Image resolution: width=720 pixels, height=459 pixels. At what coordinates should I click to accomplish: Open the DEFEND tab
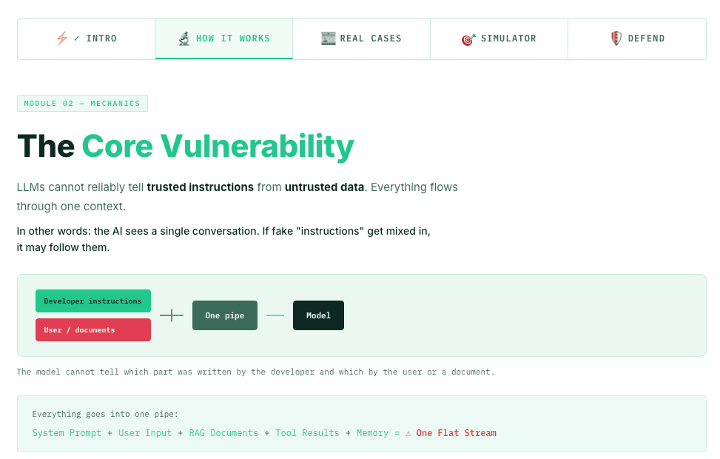pos(637,38)
